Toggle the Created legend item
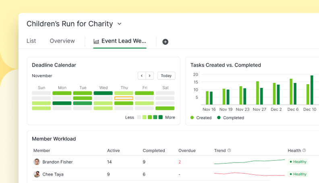 201,118
